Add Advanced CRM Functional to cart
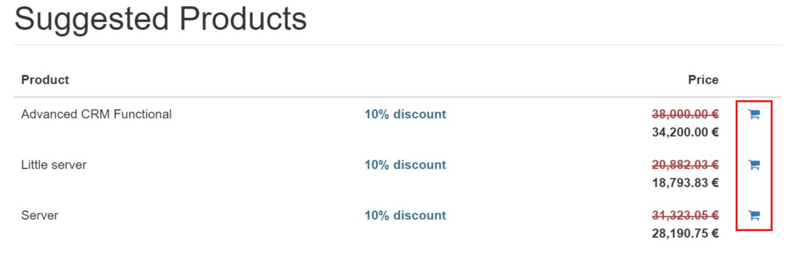The image size is (794, 253). click(754, 114)
